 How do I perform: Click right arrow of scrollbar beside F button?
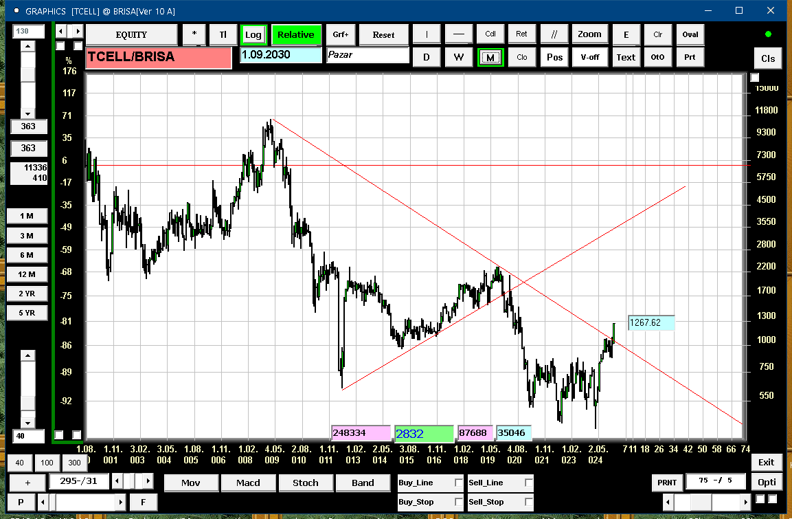tap(120, 503)
